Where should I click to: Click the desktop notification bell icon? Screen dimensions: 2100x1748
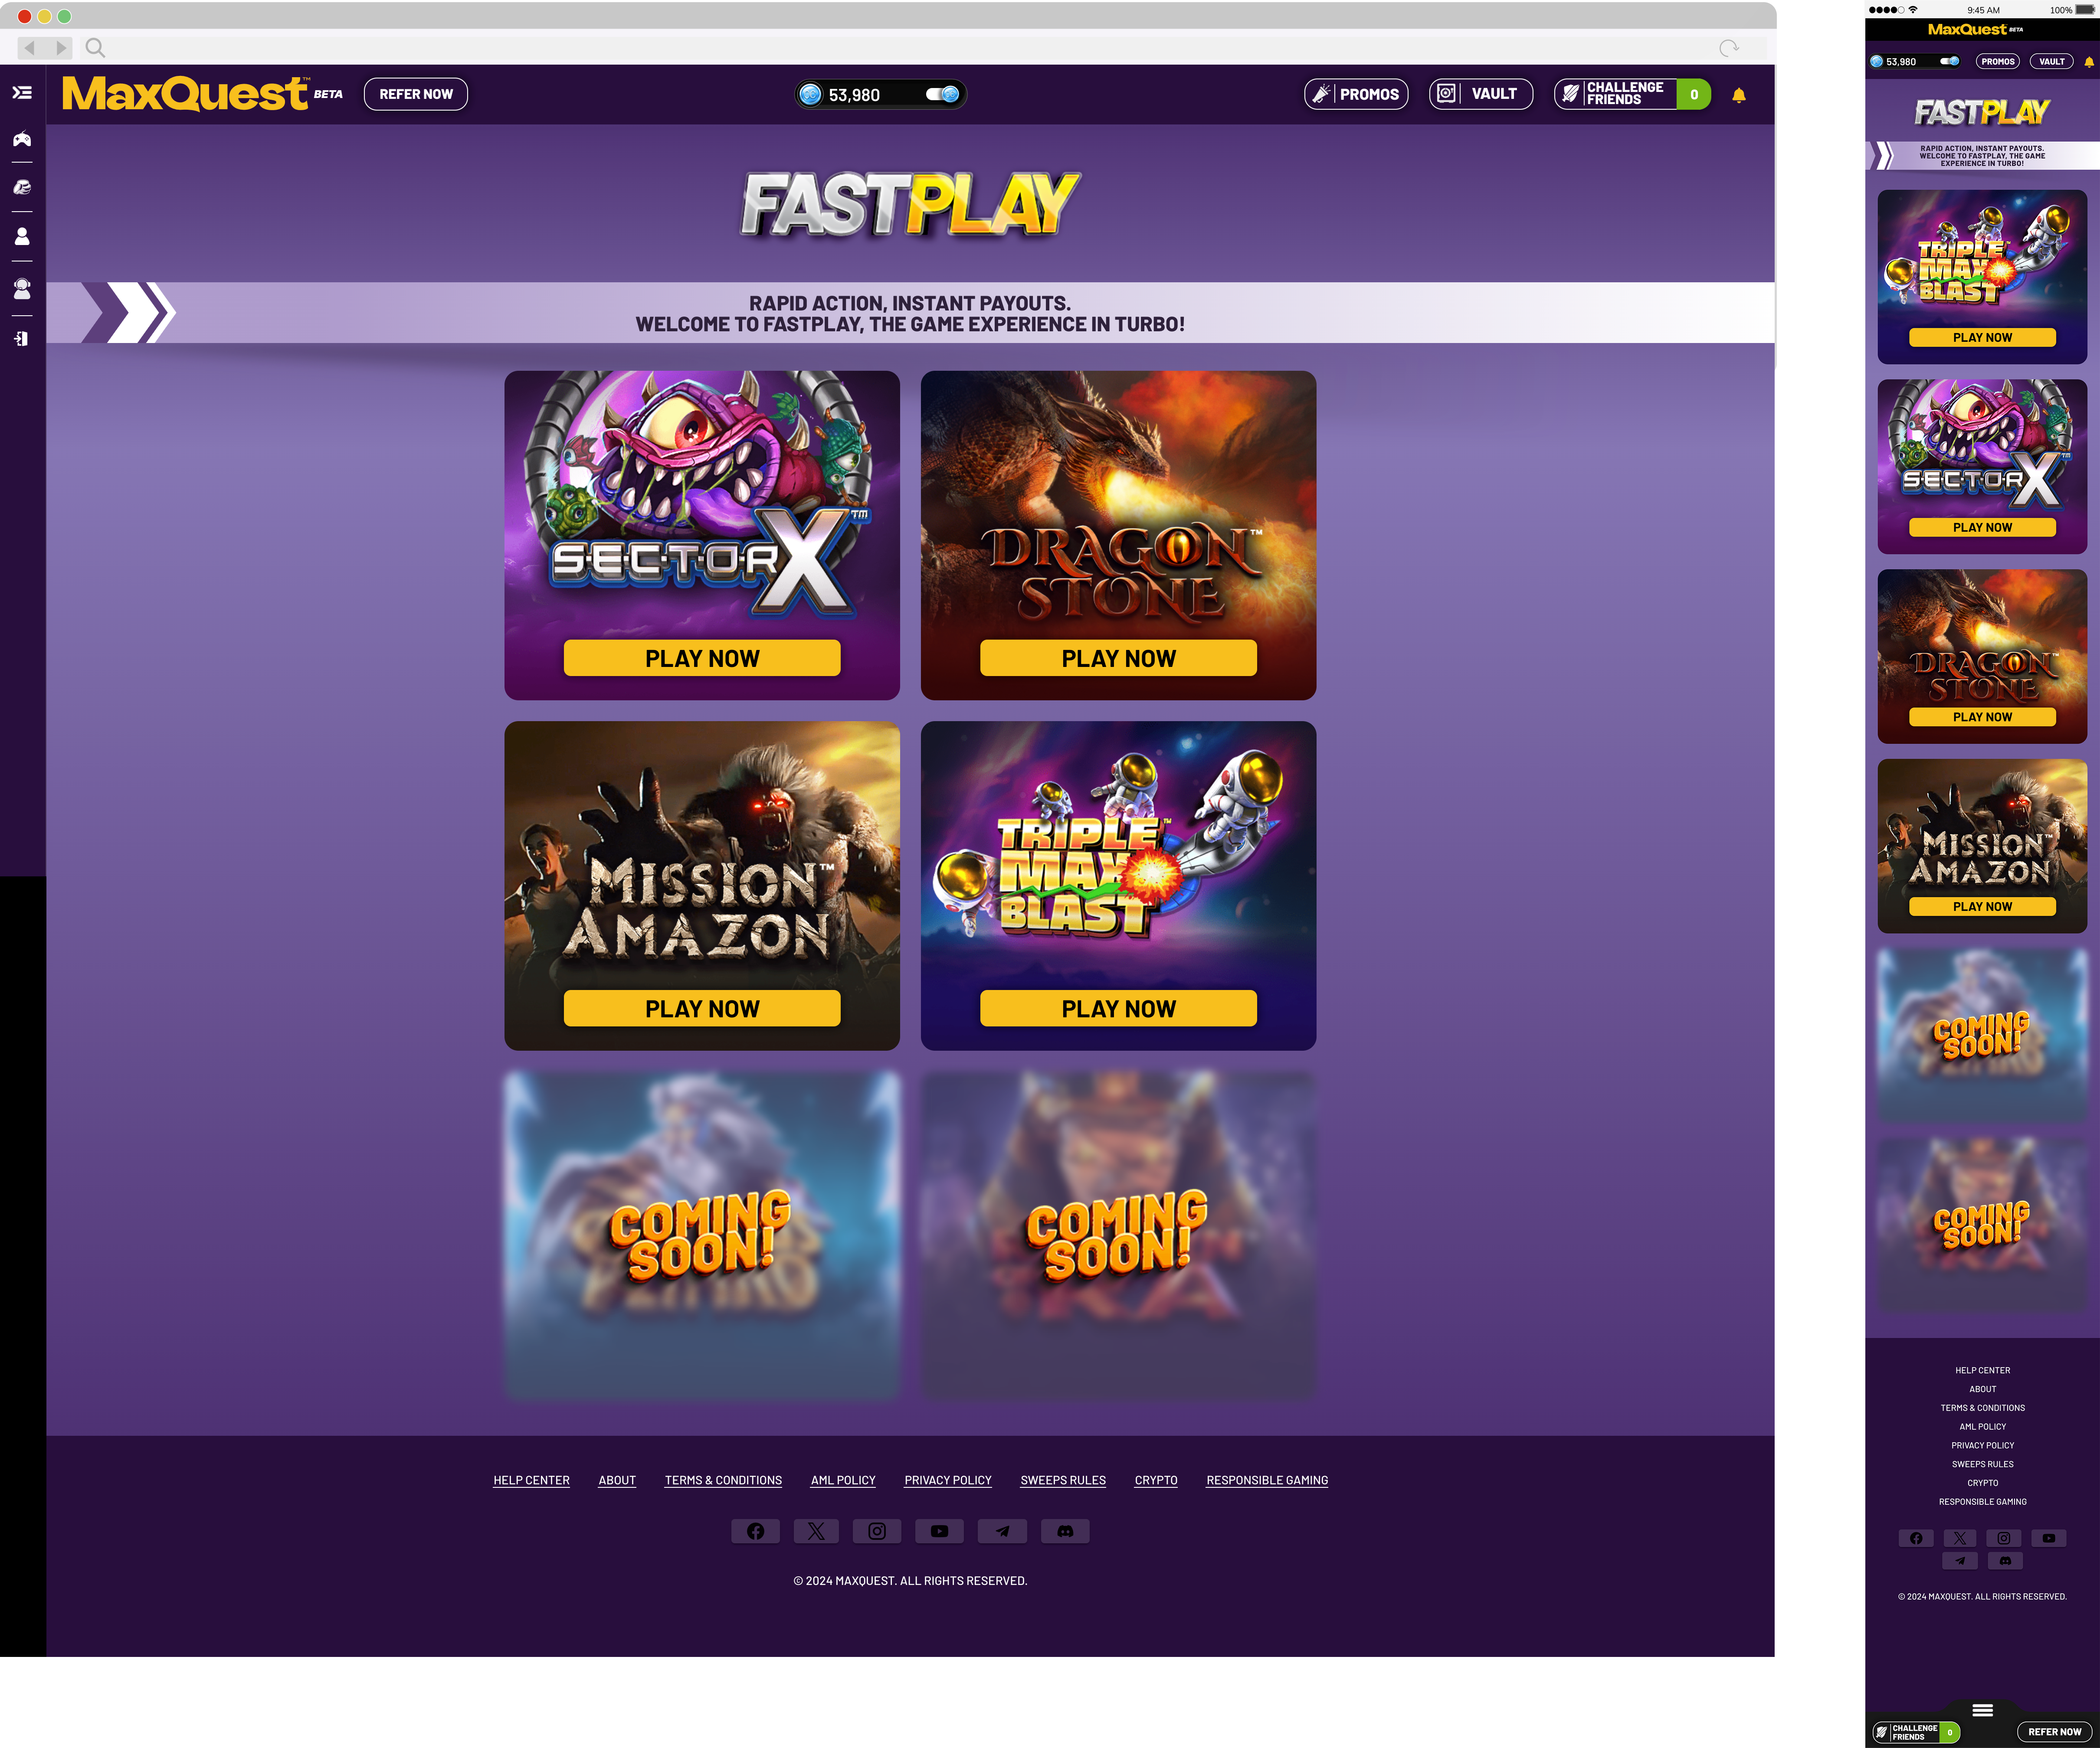pyautogui.click(x=1739, y=95)
